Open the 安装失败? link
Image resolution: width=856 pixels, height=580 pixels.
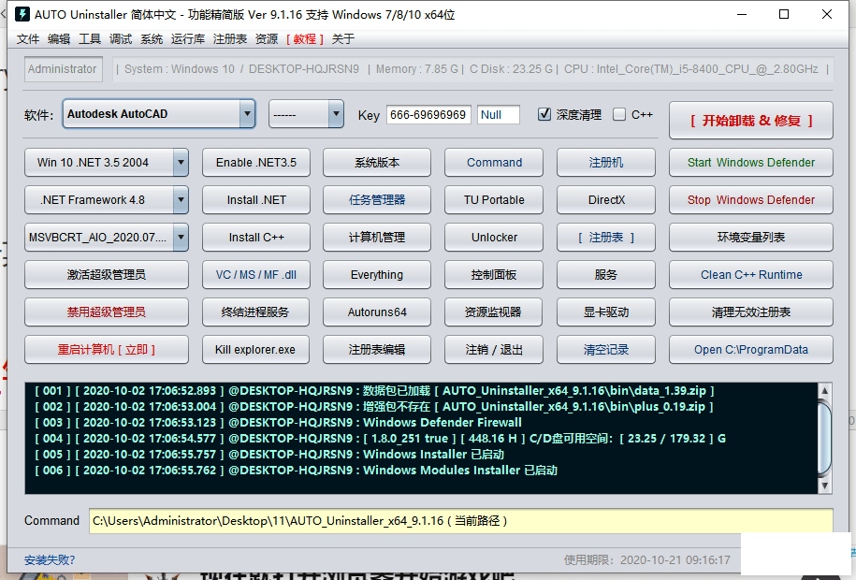50,560
